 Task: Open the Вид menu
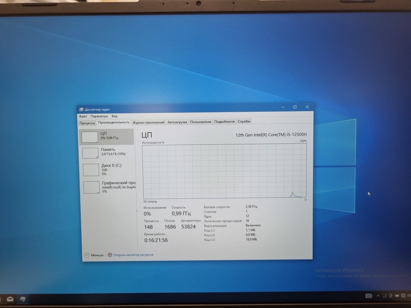(114, 116)
